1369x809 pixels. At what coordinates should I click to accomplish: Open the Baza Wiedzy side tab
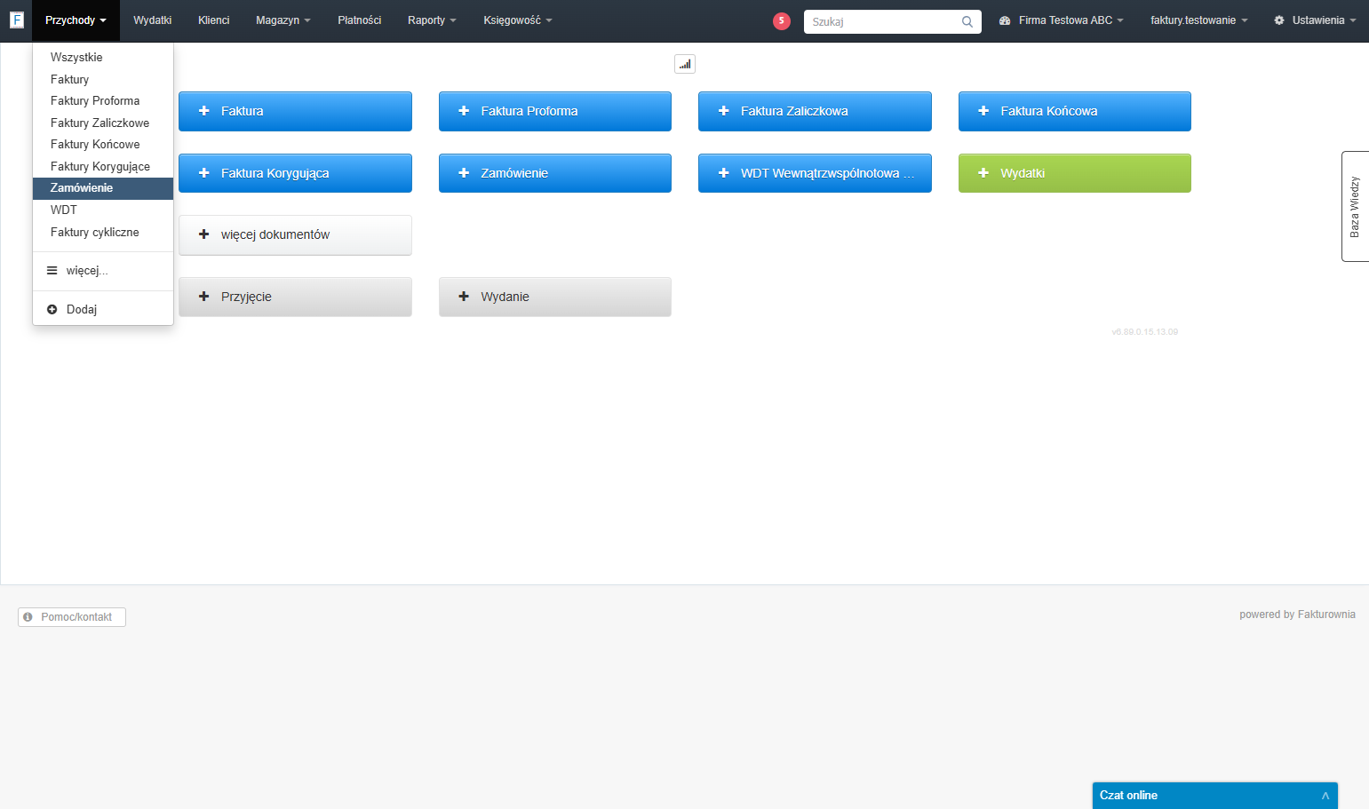1355,206
